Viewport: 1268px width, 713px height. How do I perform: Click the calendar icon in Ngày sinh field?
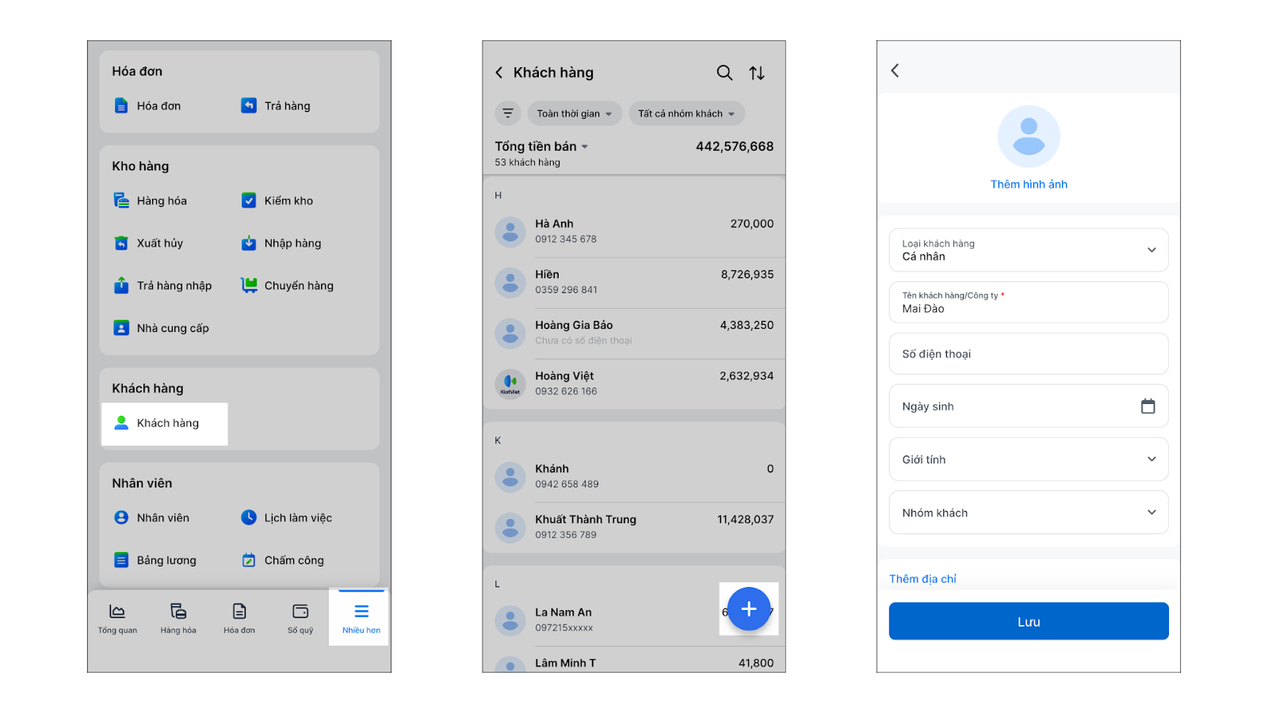[1148, 406]
